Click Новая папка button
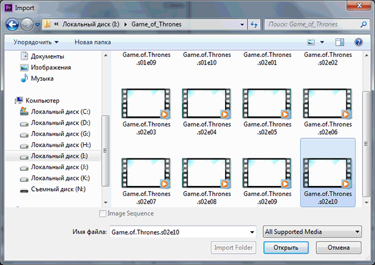Image resolution: width=375 pixels, height=265 pixels. [92, 42]
